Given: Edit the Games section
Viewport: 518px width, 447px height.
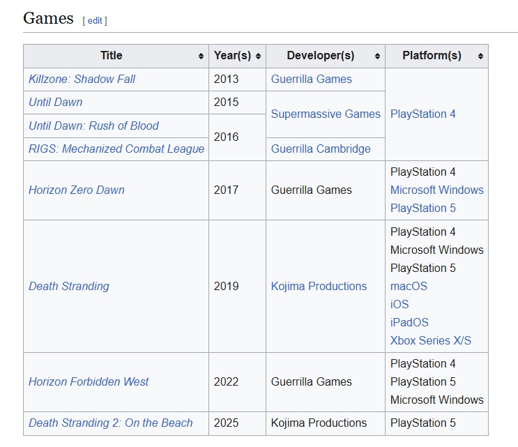Looking at the screenshot, I should 95,20.
